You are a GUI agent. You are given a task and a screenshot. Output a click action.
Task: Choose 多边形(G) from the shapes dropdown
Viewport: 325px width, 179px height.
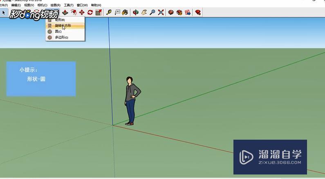click(x=65, y=37)
